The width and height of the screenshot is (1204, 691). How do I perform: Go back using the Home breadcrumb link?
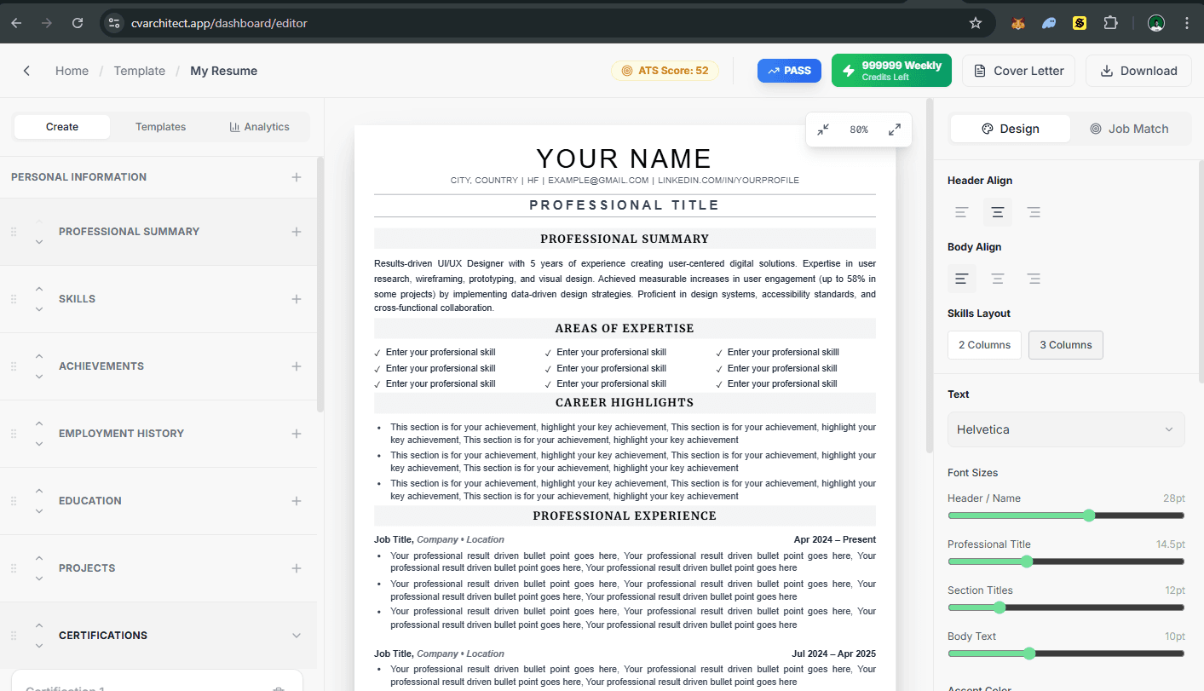pos(72,71)
